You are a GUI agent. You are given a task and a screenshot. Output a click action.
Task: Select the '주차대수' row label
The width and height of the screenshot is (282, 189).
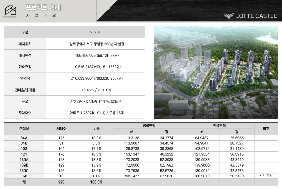coord(25,113)
